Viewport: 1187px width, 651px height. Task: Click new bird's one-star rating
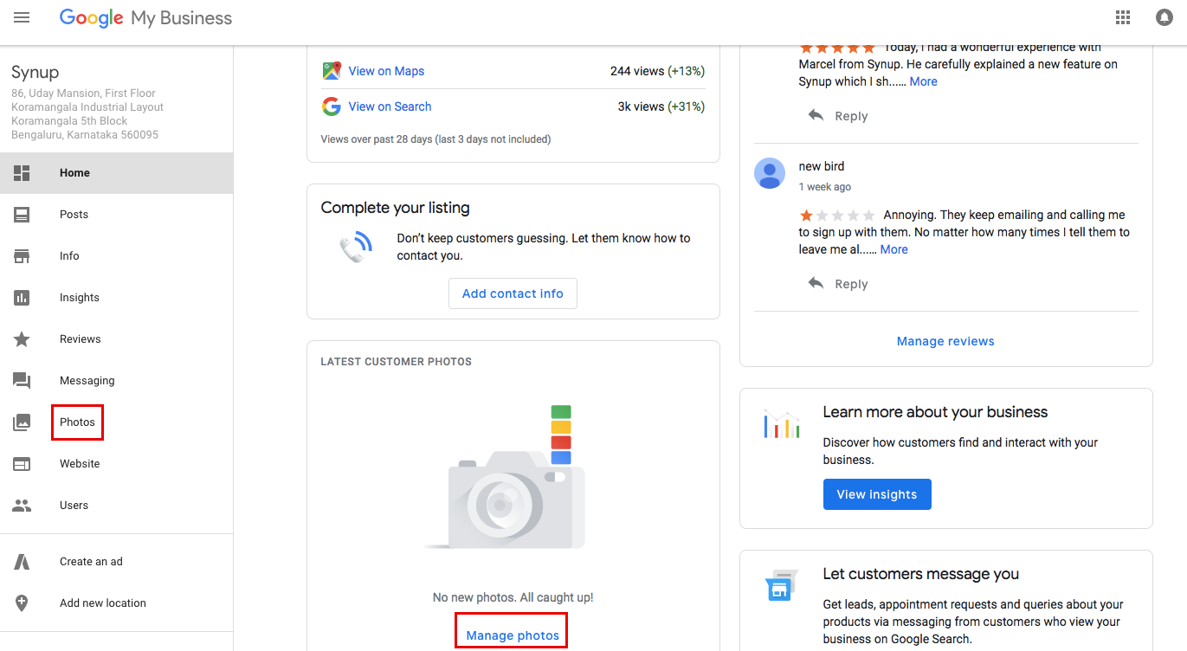[x=837, y=215]
